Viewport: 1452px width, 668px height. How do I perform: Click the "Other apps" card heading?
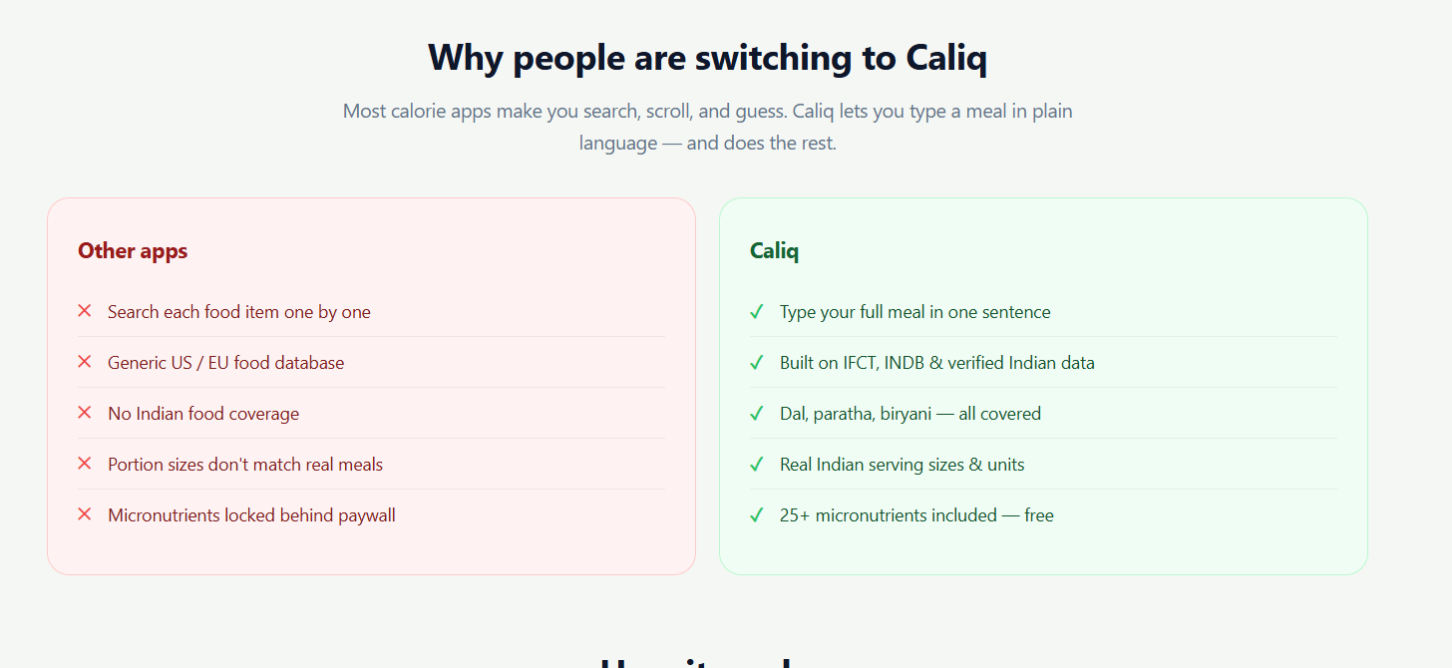[133, 250]
